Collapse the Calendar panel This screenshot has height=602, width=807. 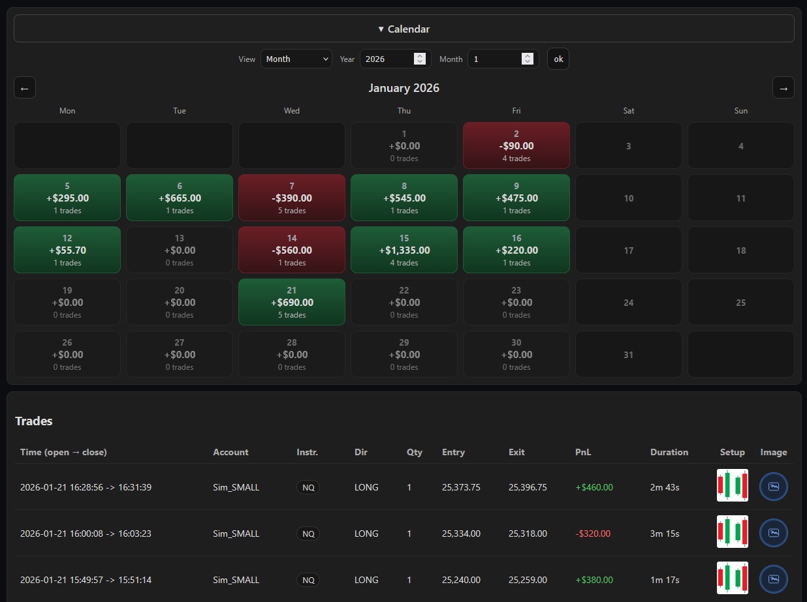[x=403, y=29]
